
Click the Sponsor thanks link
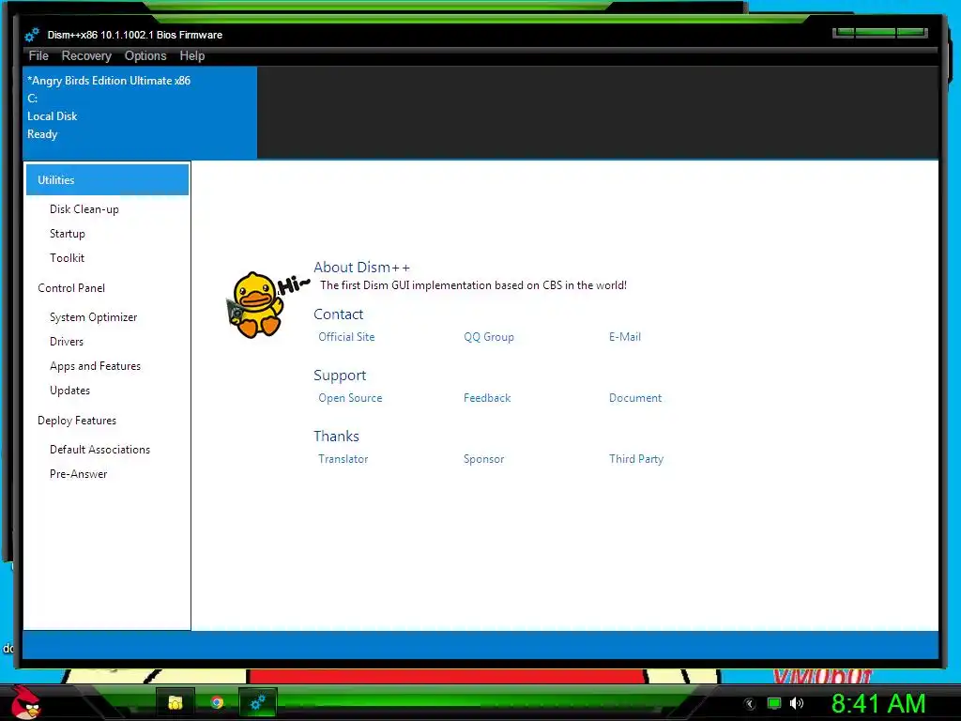coord(483,458)
